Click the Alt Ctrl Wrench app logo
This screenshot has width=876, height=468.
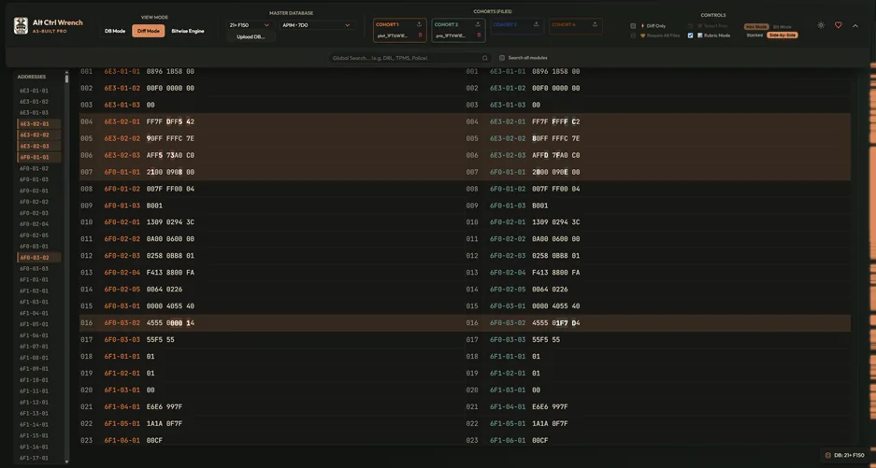(x=21, y=26)
